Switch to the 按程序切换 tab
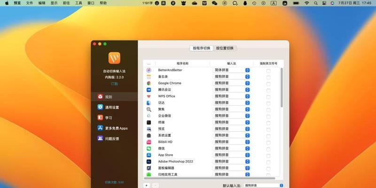This screenshot has height=188, width=376. pyautogui.click(x=202, y=48)
